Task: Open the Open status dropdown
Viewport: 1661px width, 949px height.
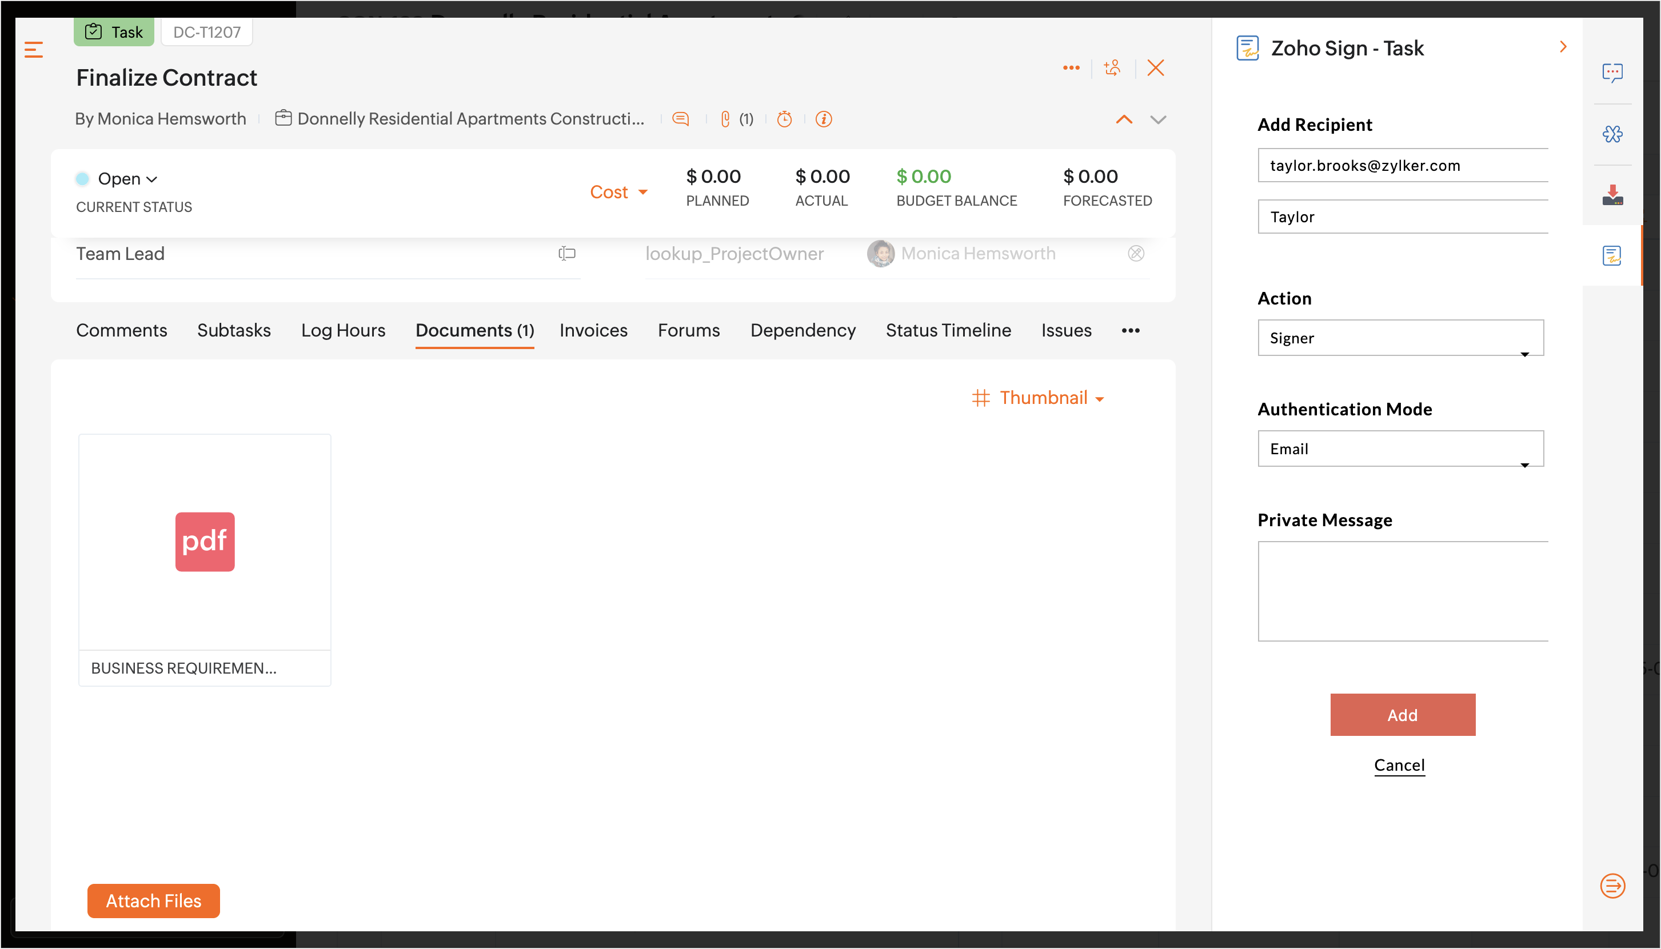Action: [x=126, y=179]
